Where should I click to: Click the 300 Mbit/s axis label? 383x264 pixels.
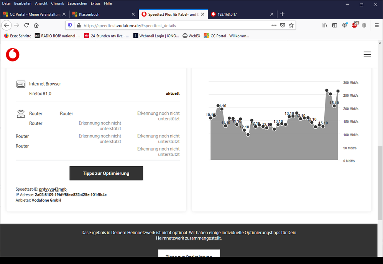click(x=350, y=83)
